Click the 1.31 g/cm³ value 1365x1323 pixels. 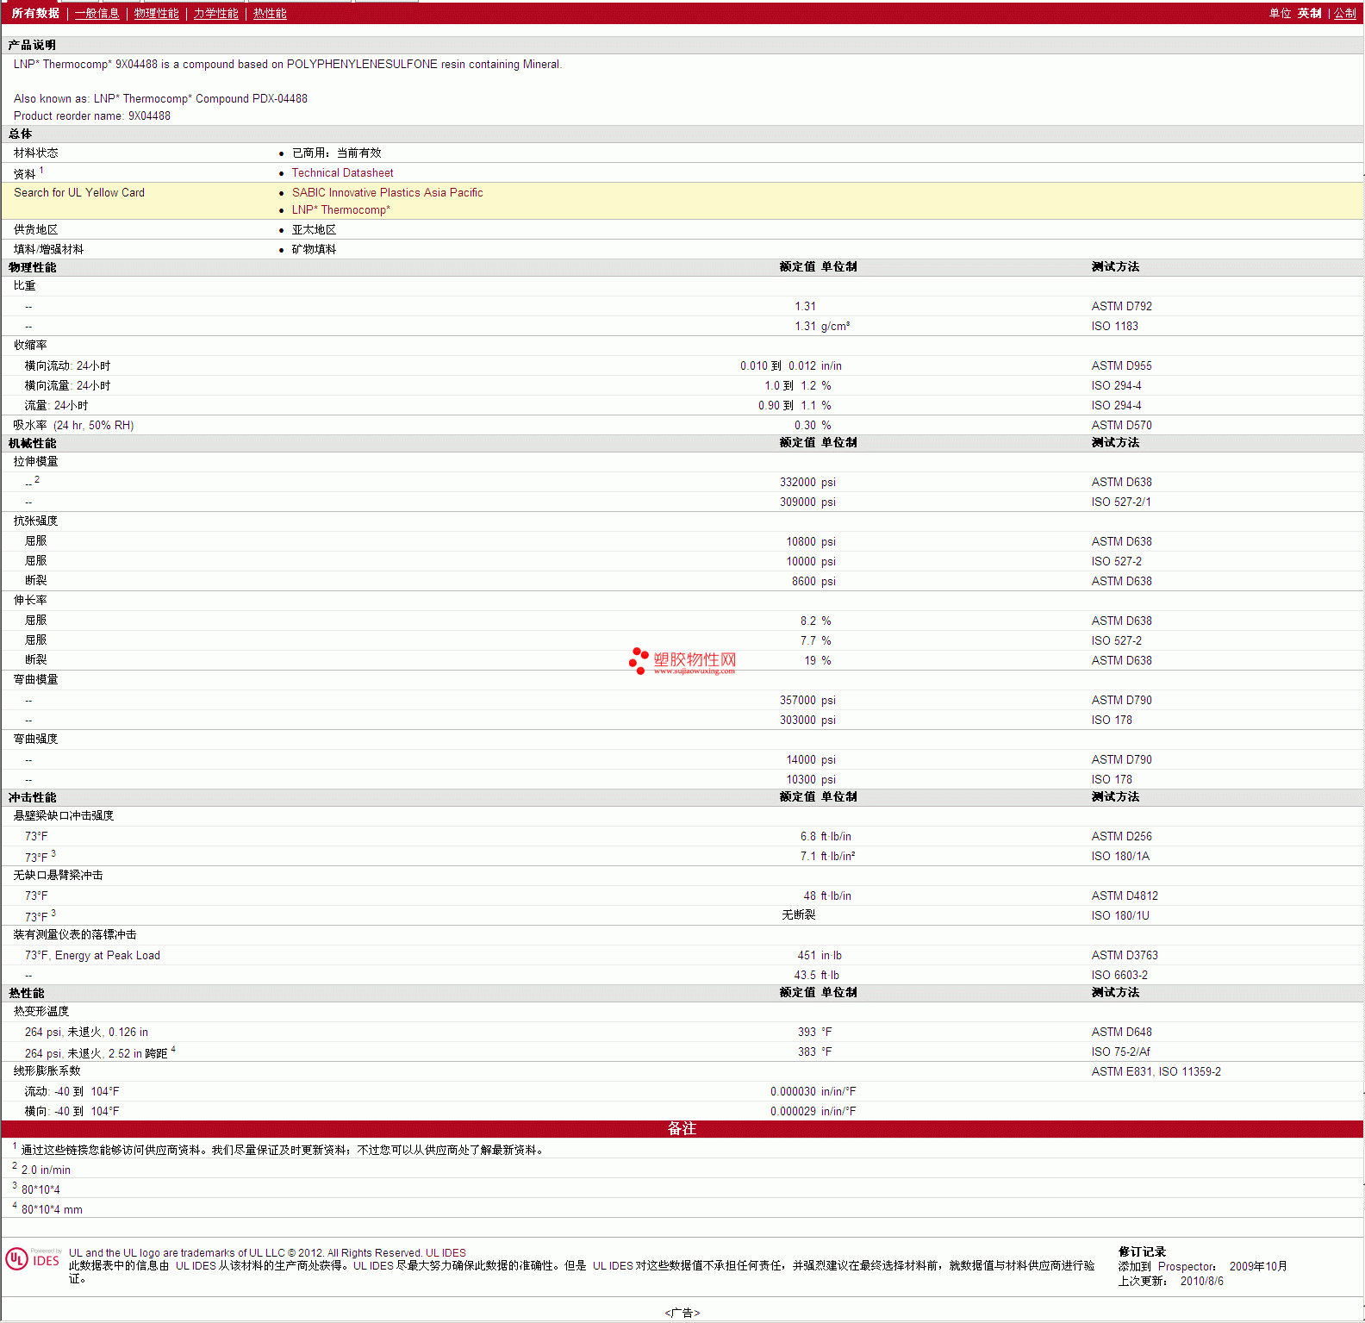(x=822, y=326)
